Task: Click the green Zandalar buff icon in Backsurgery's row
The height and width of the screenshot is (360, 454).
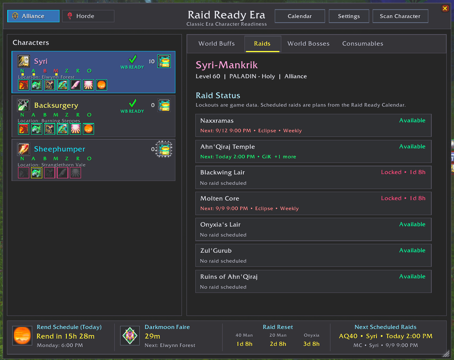Action: (36, 129)
